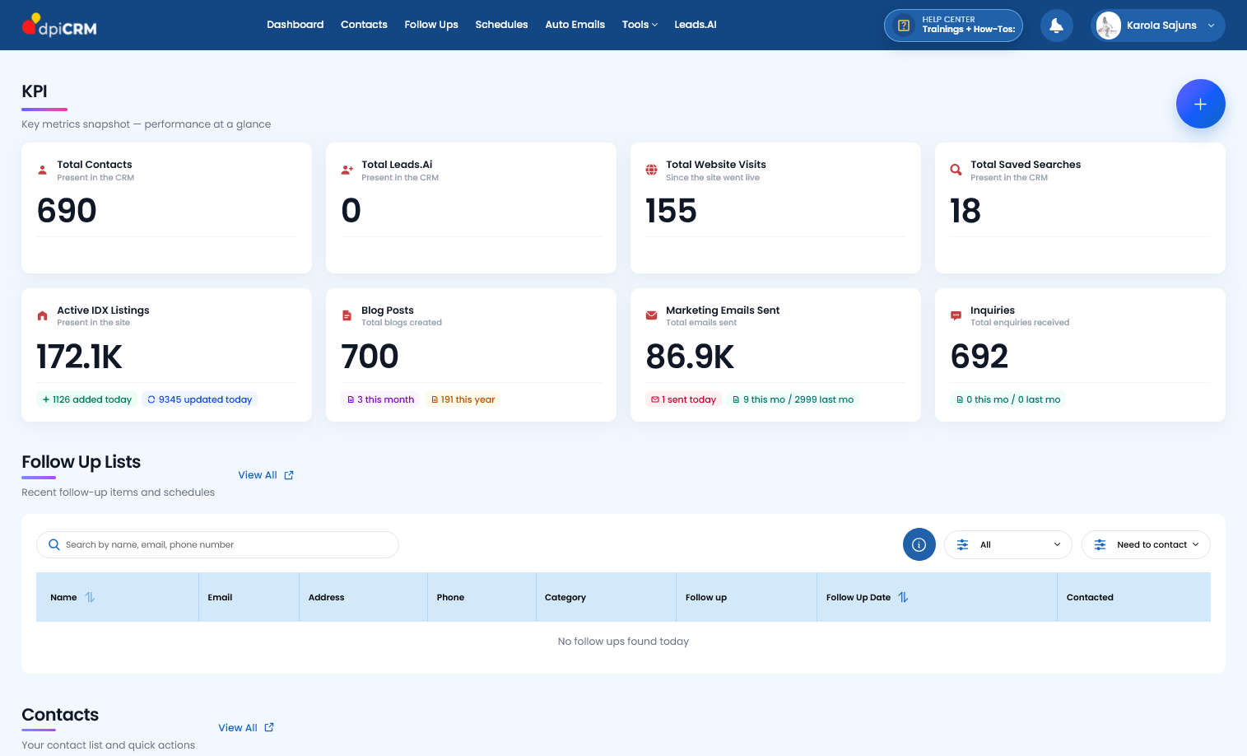This screenshot has height=756, width=1247.
Task: Click the 1 sent today badge
Action: point(683,399)
